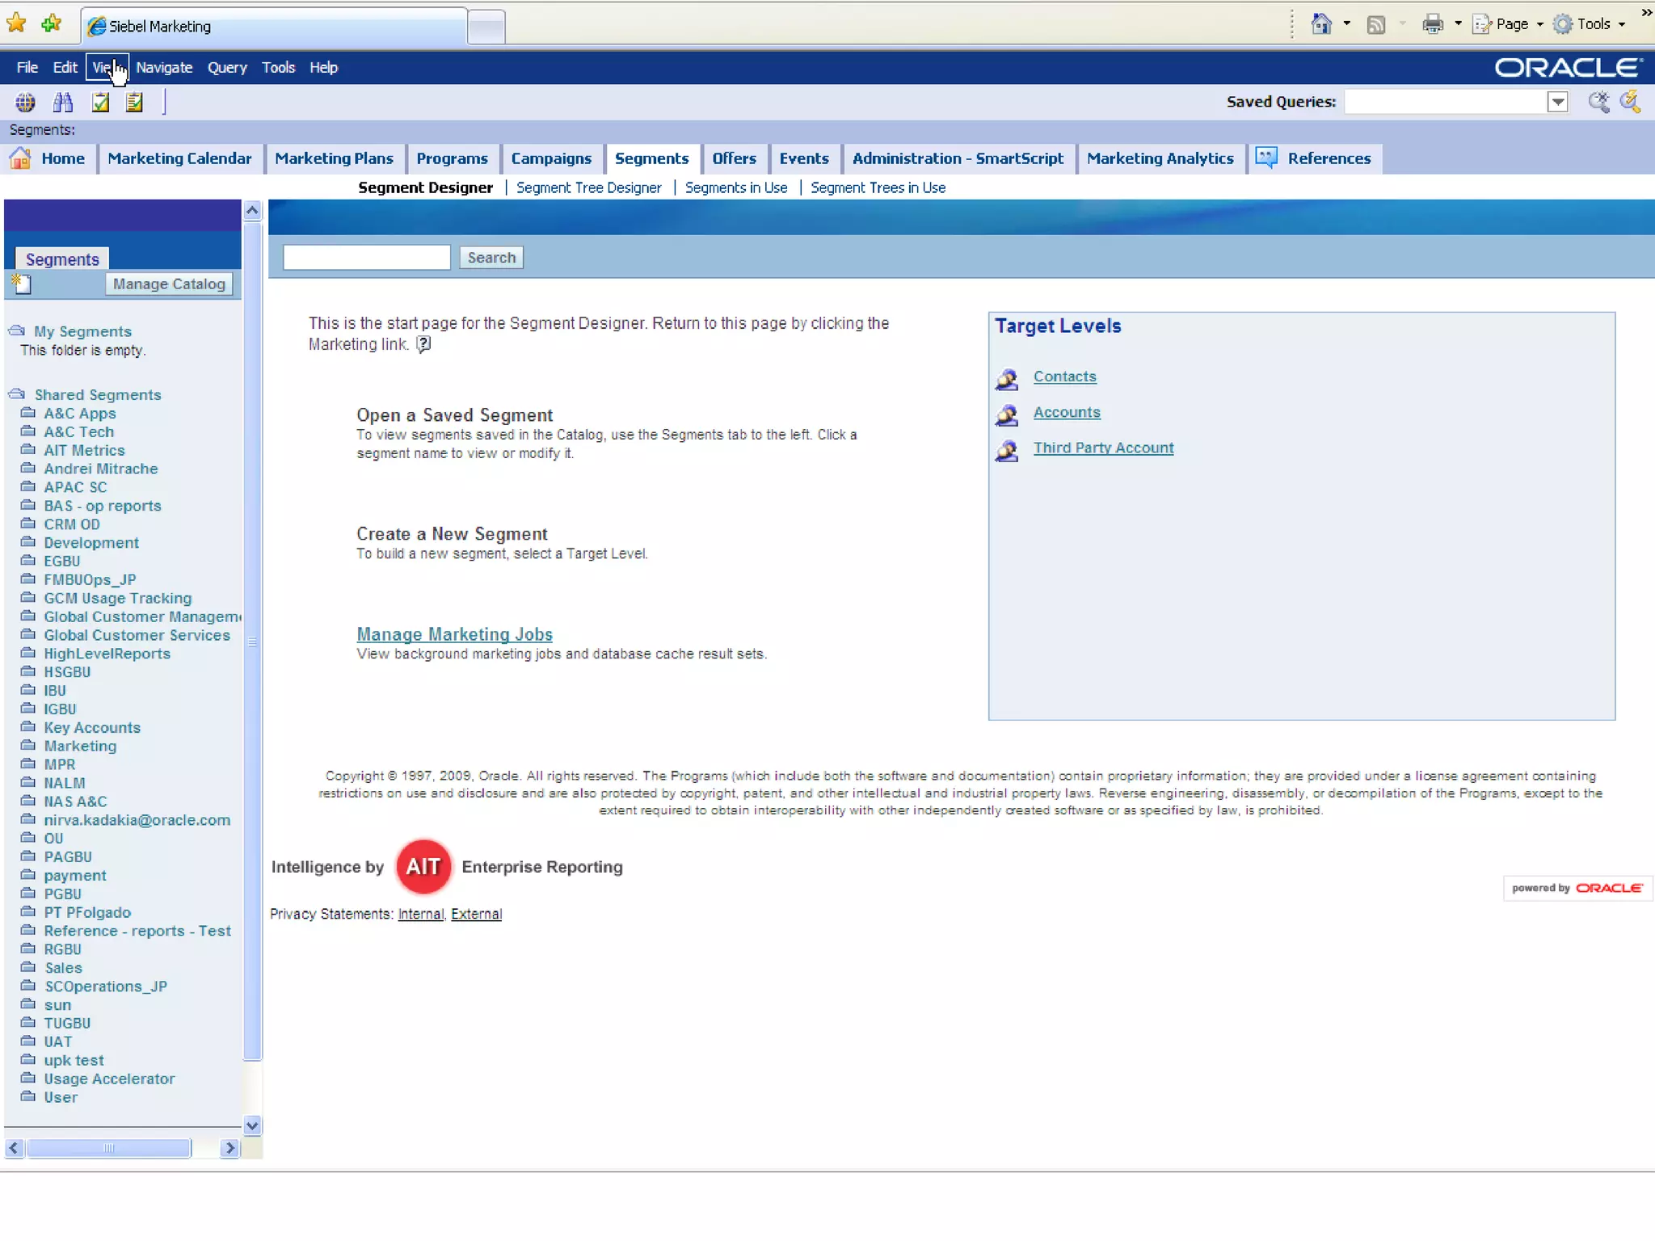Open the Saved Queries dropdown arrow
This screenshot has width=1655, height=1241.
[1557, 102]
